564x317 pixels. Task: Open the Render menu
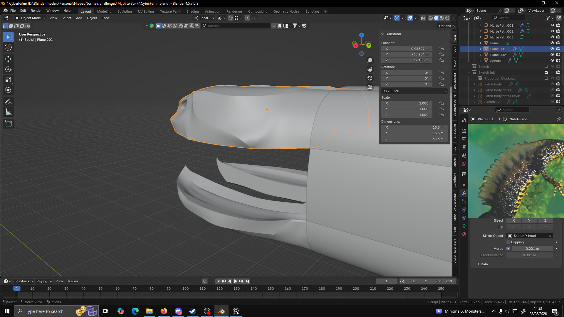click(x=36, y=11)
